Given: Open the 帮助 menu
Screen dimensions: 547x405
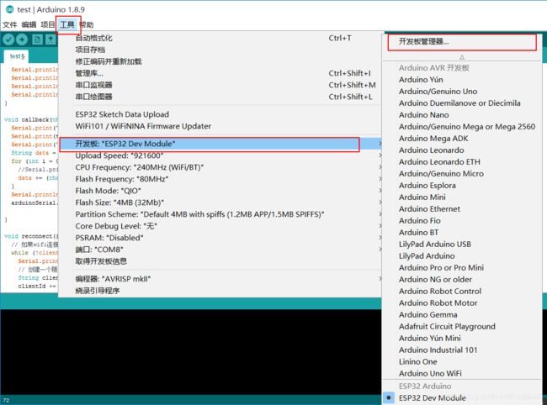Looking at the screenshot, I should [x=87, y=25].
